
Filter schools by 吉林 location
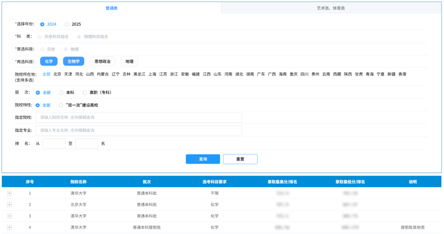(127, 74)
